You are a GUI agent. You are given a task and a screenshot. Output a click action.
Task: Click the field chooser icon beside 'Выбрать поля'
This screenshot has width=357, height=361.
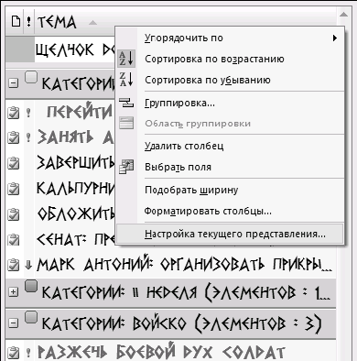point(126,167)
